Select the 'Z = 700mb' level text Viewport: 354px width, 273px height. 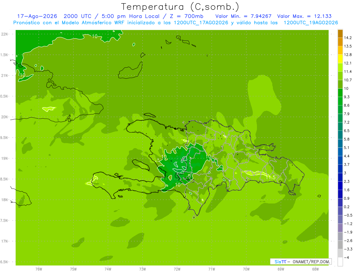[x=186, y=16]
